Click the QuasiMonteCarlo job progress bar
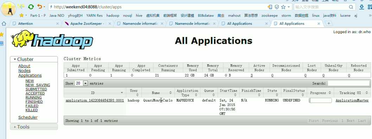The image size is (372, 139). coord(320,101)
